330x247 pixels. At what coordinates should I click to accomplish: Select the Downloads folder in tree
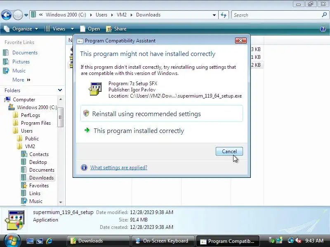click(x=41, y=178)
